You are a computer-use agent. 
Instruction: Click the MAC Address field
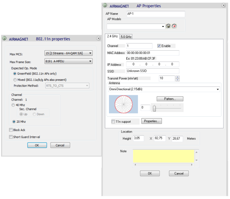(153, 53)
